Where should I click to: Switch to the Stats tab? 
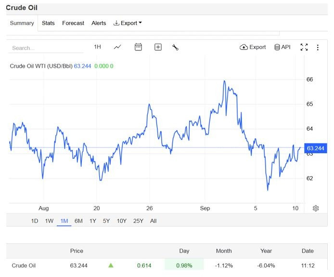click(x=48, y=23)
